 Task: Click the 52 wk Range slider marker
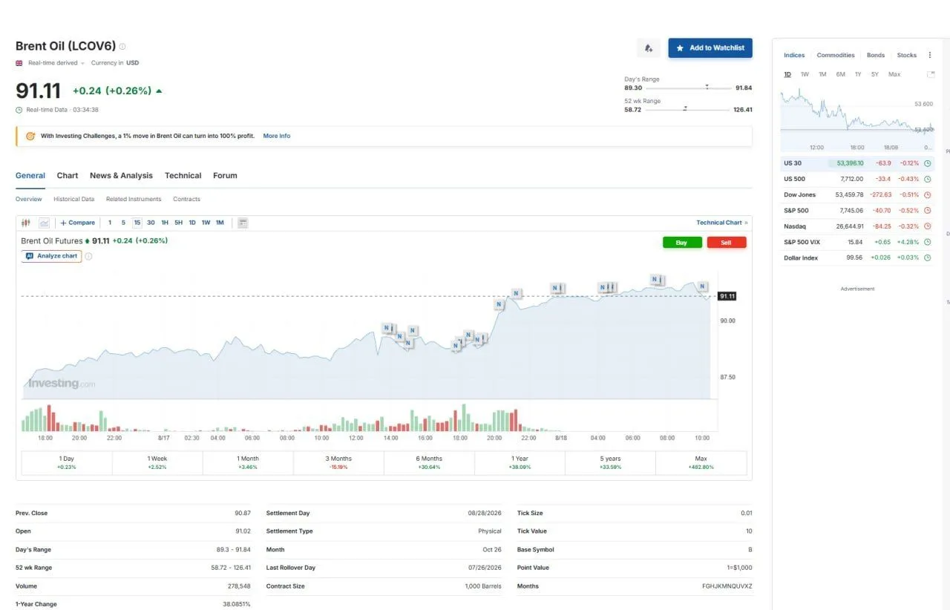point(685,108)
